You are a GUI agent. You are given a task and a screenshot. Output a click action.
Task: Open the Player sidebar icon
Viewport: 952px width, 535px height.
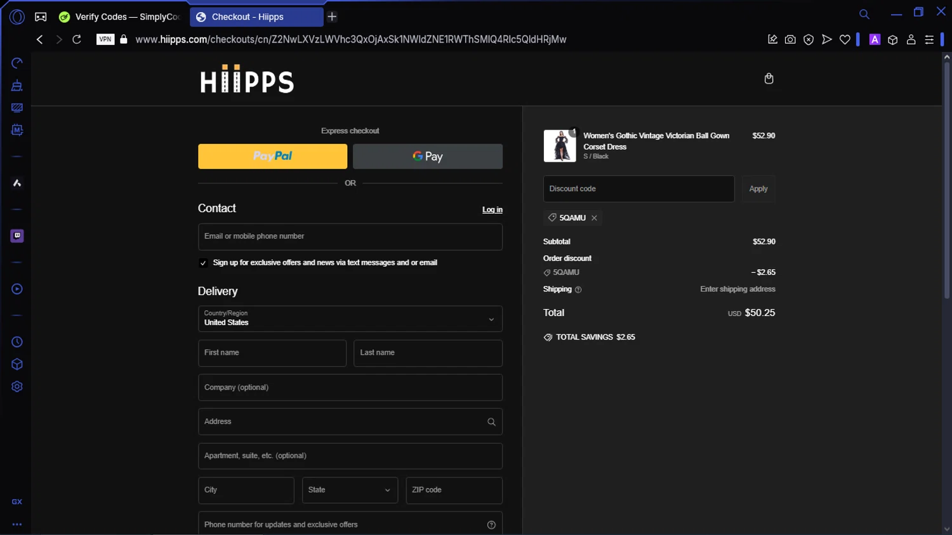click(x=17, y=289)
